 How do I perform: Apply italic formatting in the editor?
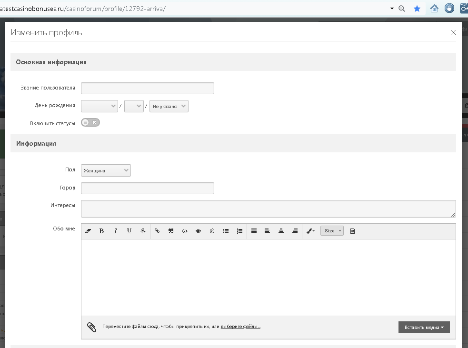point(115,231)
